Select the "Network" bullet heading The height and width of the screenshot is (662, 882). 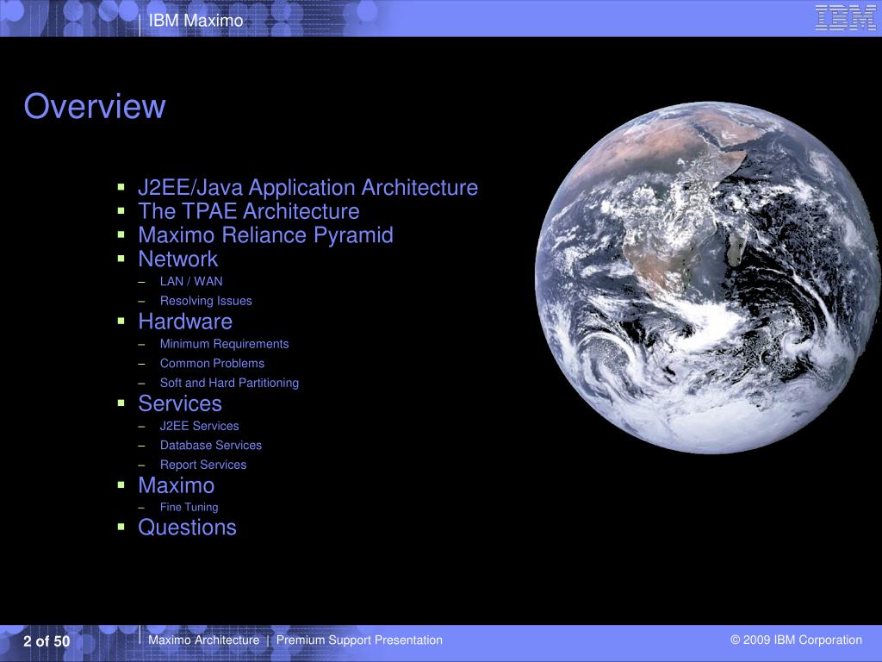[x=177, y=259]
